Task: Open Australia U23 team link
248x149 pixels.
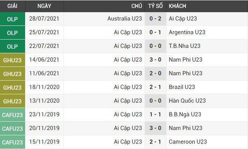Action: click(x=125, y=18)
